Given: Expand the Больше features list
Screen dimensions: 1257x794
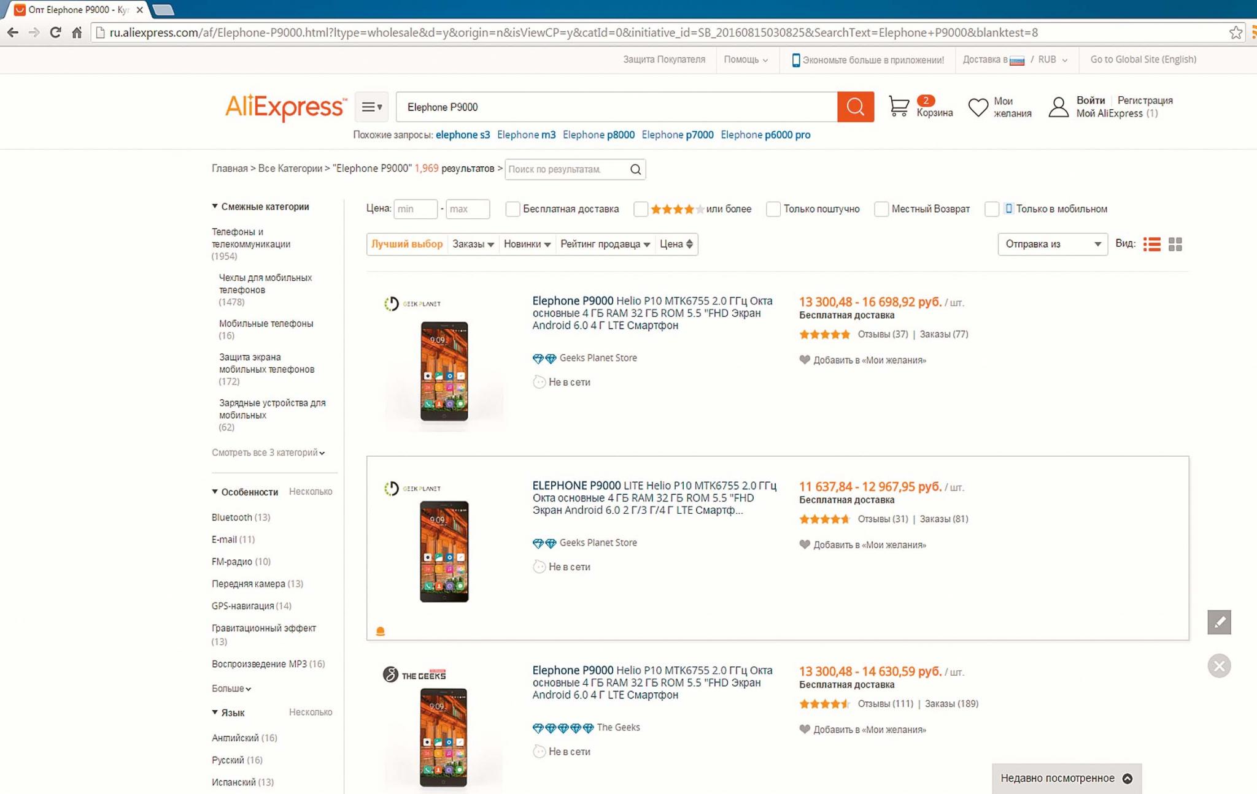Looking at the screenshot, I should (231, 689).
